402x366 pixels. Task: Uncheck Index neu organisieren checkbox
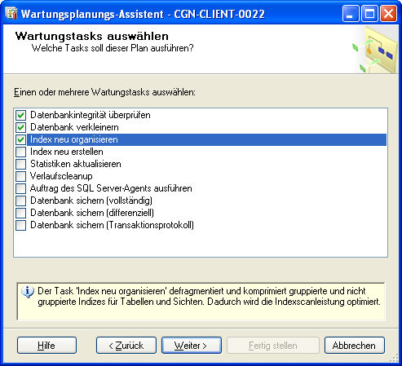click(20, 139)
